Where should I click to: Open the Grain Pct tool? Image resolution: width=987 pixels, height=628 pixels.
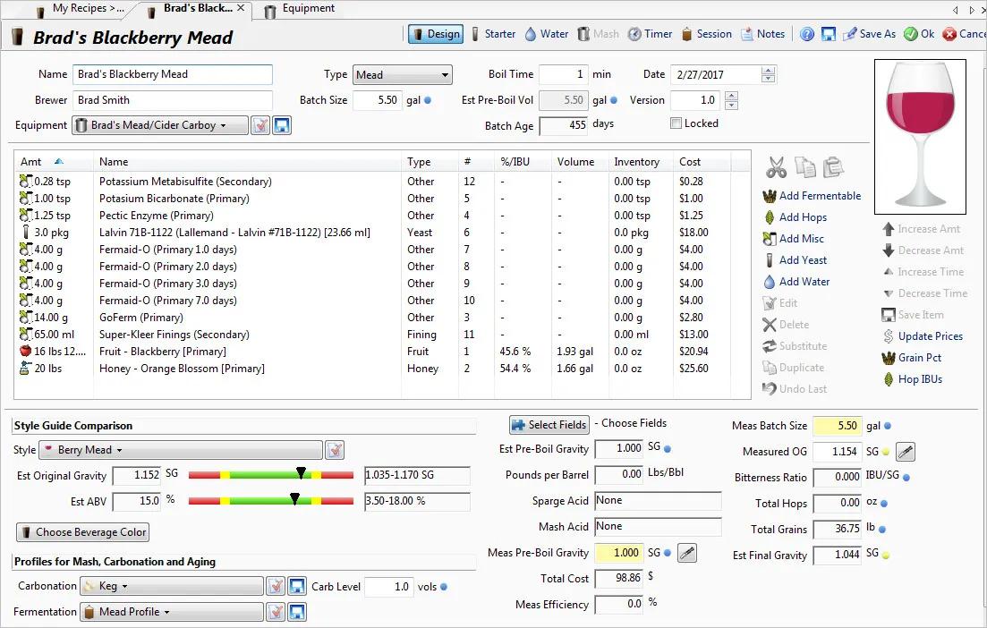pyautogui.click(x=889, y=358)
